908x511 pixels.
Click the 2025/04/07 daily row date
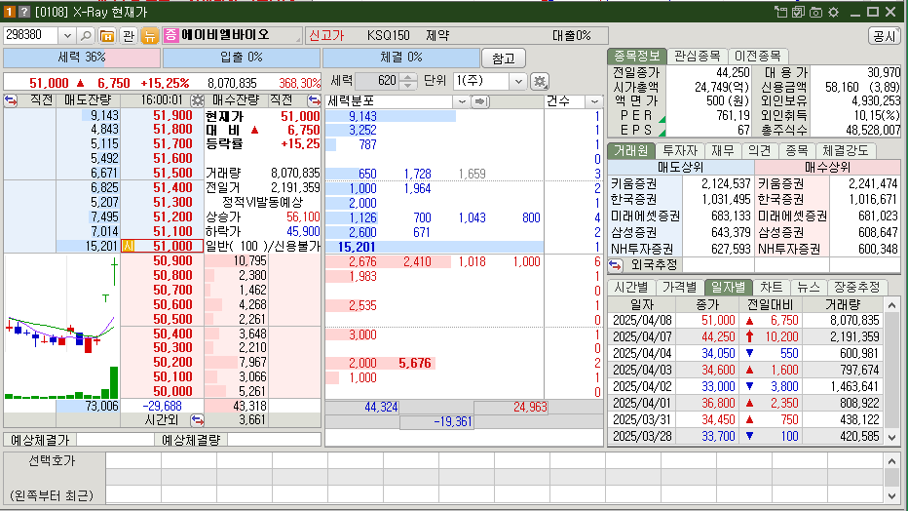tap(642, 336)
